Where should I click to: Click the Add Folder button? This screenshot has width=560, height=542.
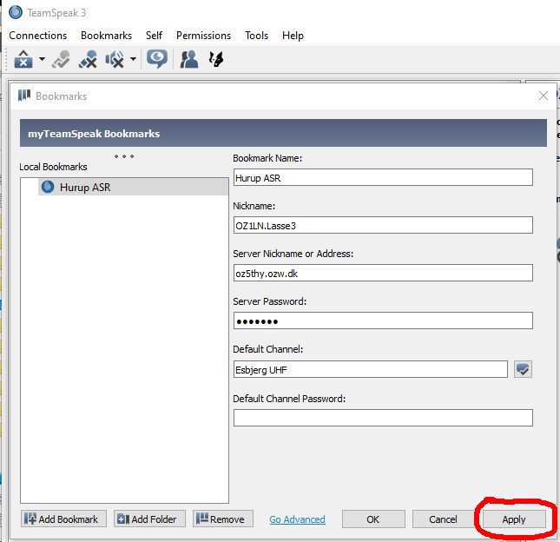point(149,519)
